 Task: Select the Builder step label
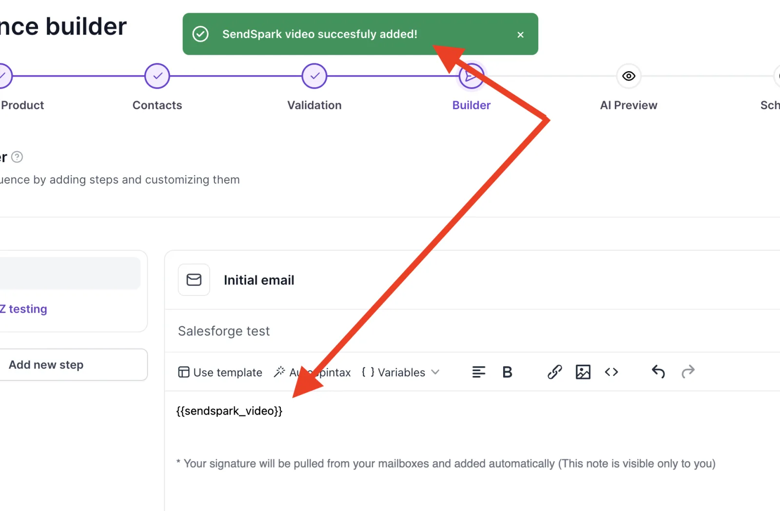(471, 105)
